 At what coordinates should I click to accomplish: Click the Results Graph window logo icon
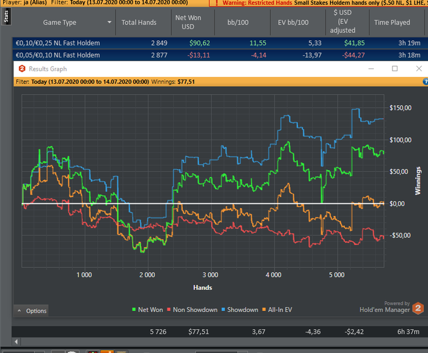pos(22,69)
